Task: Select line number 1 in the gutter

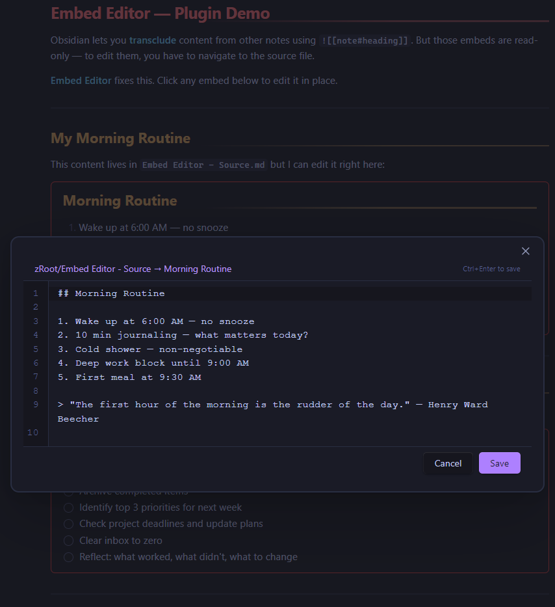Action: click(36, 293)
